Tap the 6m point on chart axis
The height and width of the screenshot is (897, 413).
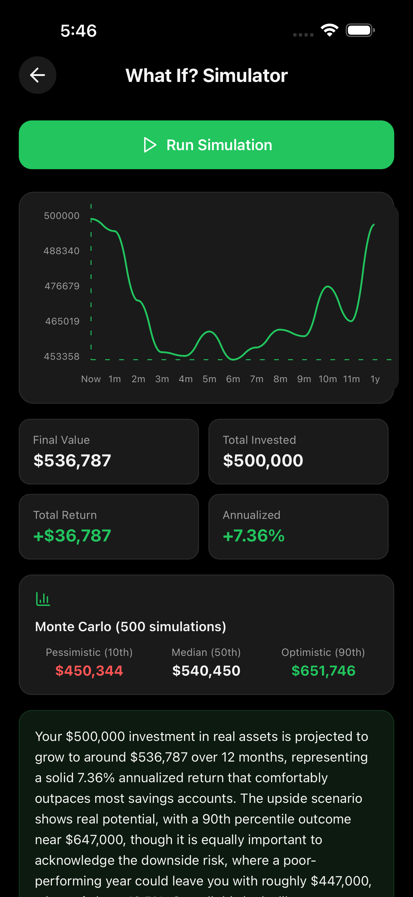(233, 379)
